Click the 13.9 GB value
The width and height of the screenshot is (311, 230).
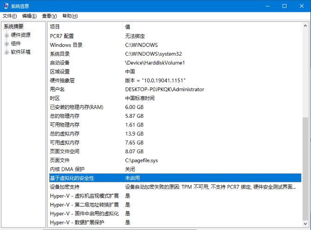(x=134, y=134)
